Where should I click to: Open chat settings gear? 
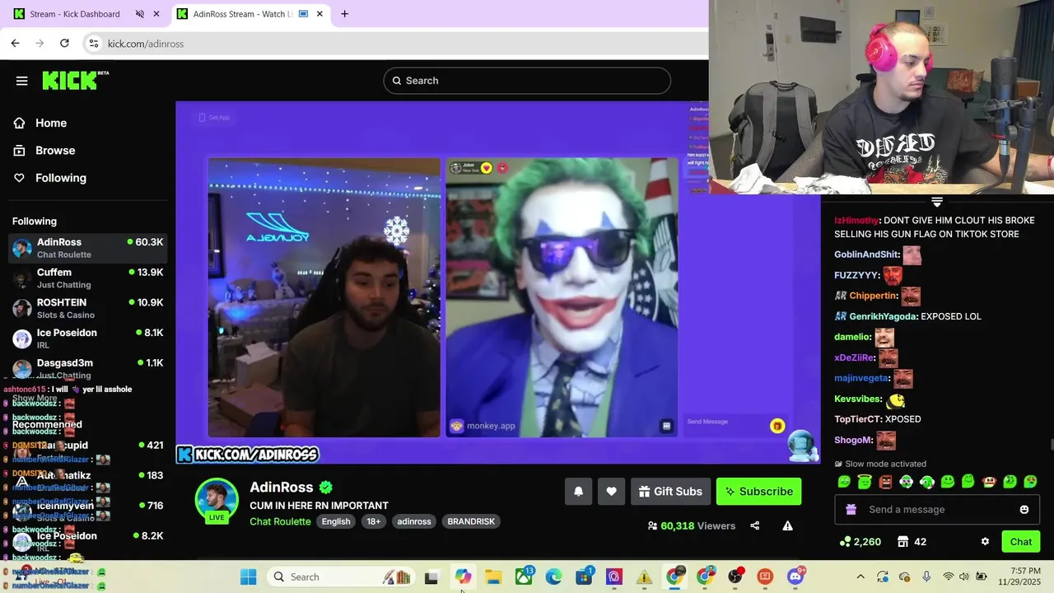985,542
